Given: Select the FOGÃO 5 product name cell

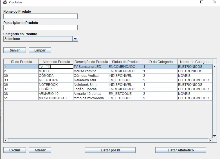Looking at the screenshot, I should pos(56,89).
